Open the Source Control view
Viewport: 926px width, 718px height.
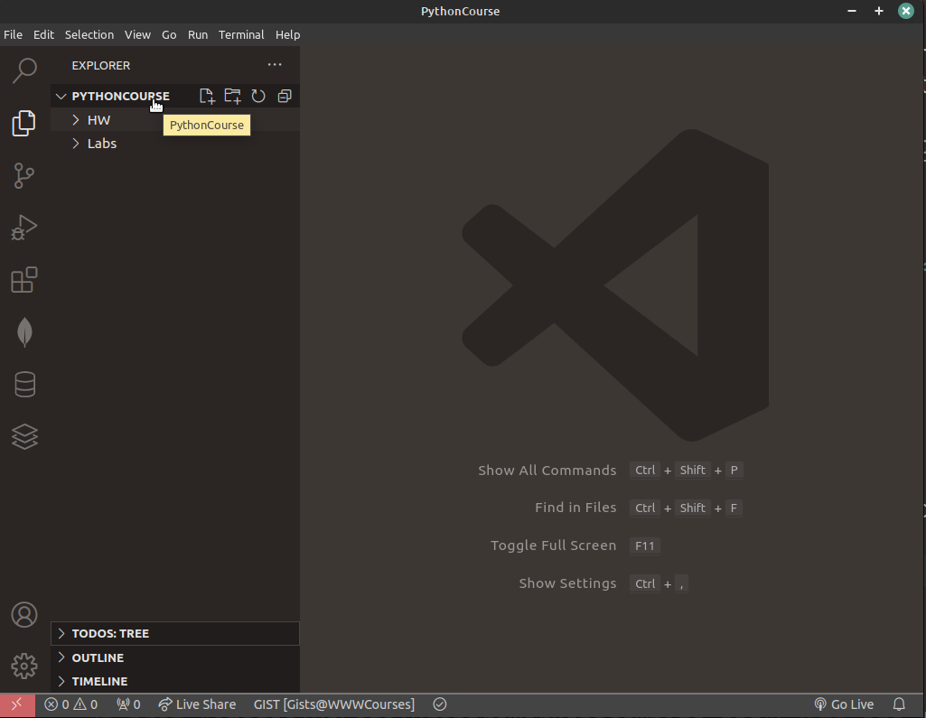coord(24,175)
